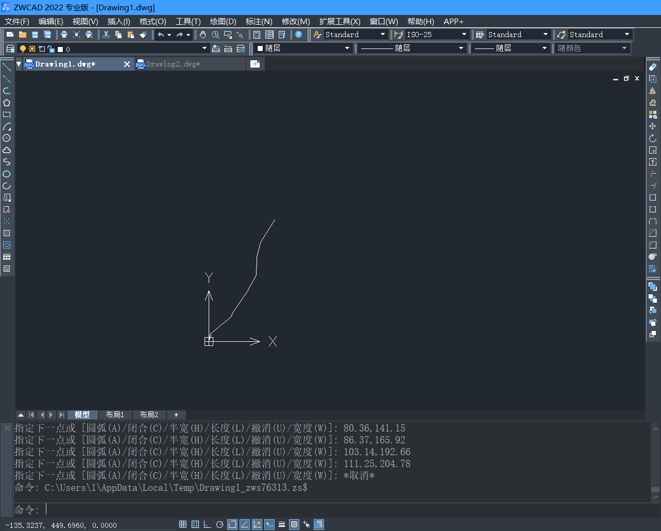Open the 文件(F) menu
661x531 pixels.
(x=17, y=21)
